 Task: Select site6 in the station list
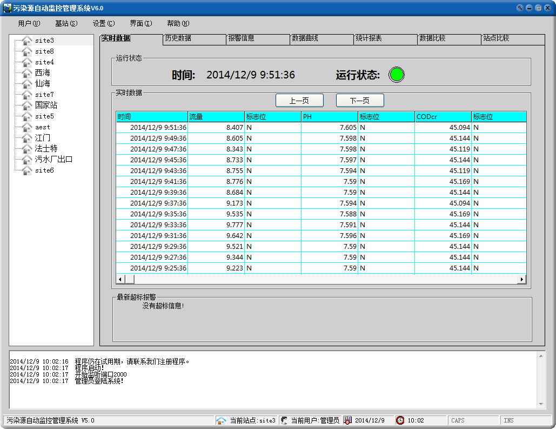44,170
